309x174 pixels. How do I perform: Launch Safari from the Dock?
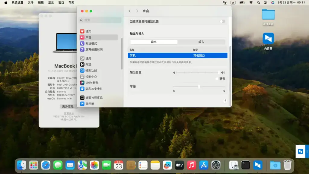tap(46, 165)
